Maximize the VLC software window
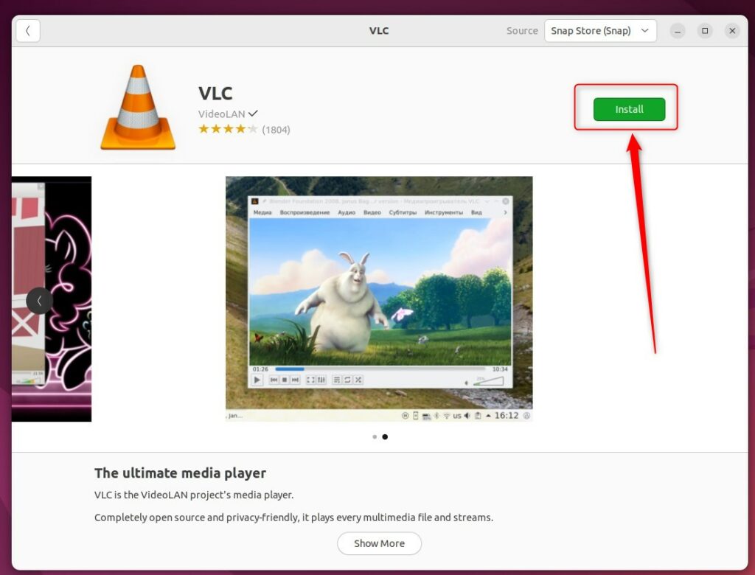The height and width of the screenshot is (575, 755). pyautogui.click(x=705, y=31)
